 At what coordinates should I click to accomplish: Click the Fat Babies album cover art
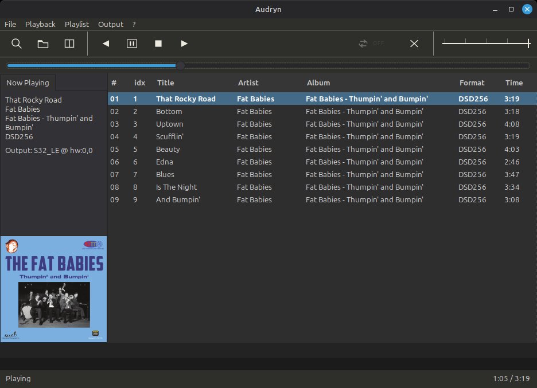coord(54,289)
